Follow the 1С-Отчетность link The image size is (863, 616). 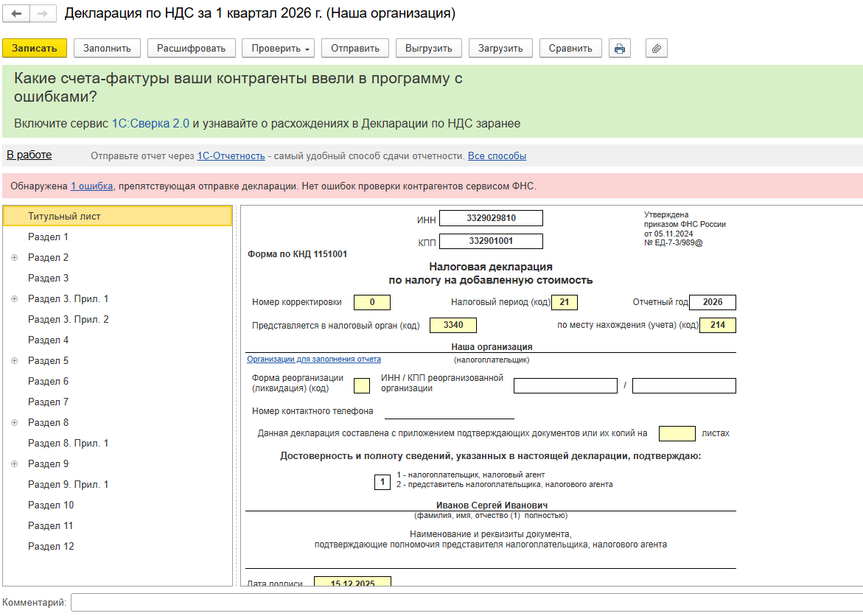(231, 155)
